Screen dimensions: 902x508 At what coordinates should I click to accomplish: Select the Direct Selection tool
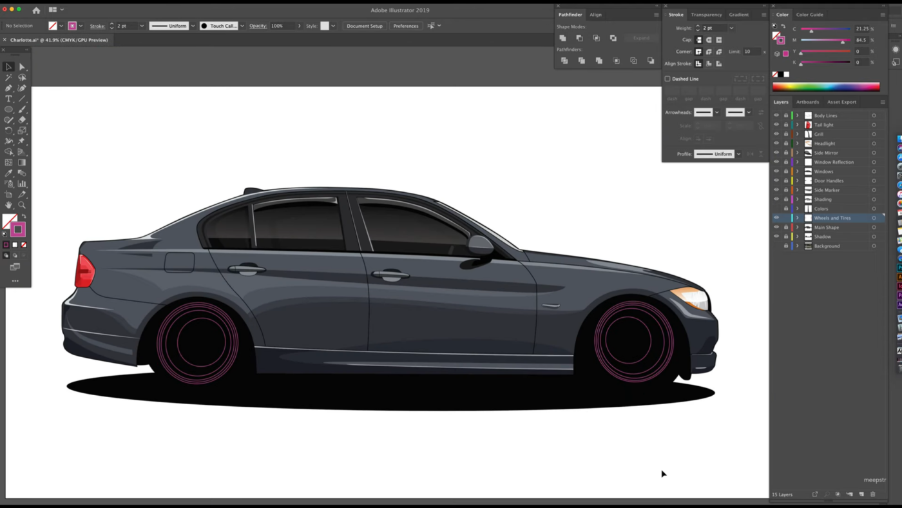tap(22, 67)
